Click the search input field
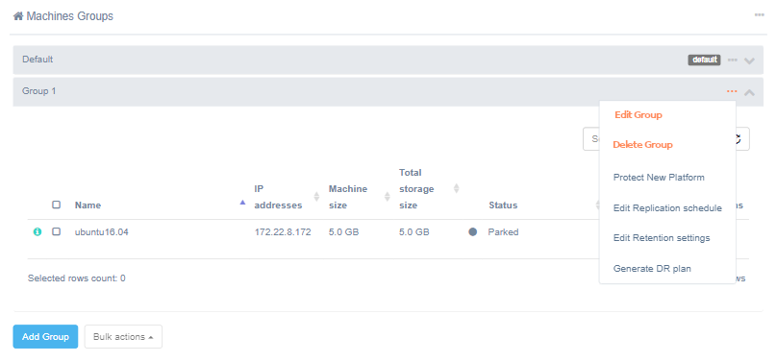Image resolution: width=776 pixels, height=362 pixels. pyautogui.click(x=591, y=139)
